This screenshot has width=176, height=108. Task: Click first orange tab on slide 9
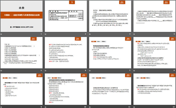point(5,78)
